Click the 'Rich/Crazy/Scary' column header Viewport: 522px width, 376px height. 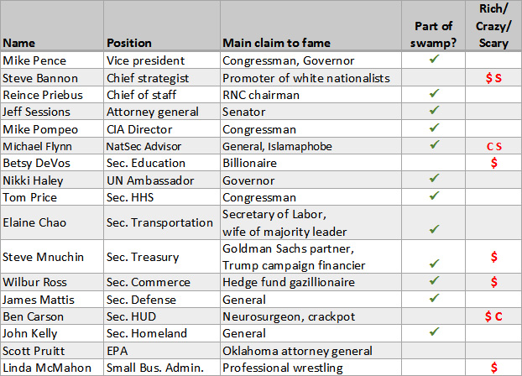point(493,26)
